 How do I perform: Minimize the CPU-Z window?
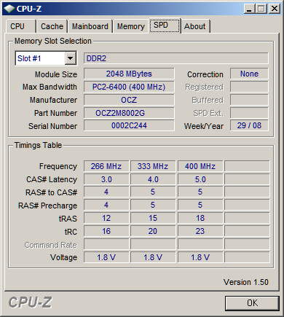coord(249,9)
